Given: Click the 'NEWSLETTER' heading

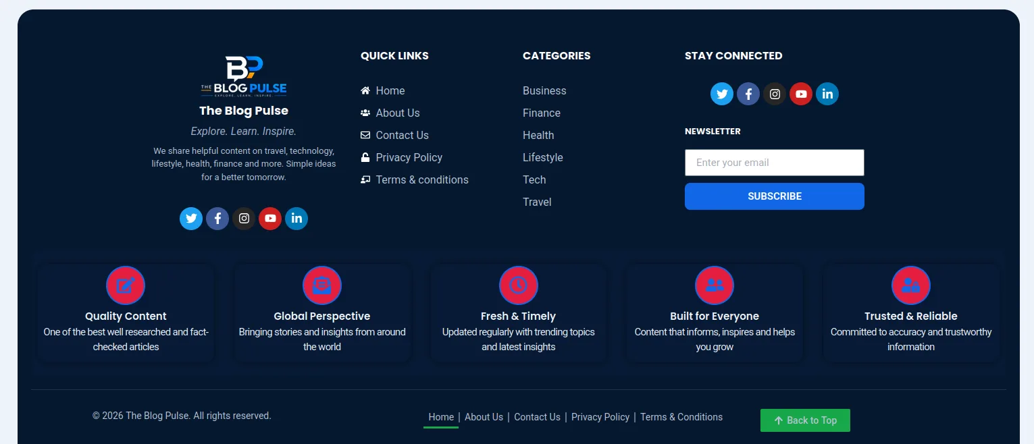Looking at the screenshot, I should tap(713, 131).
